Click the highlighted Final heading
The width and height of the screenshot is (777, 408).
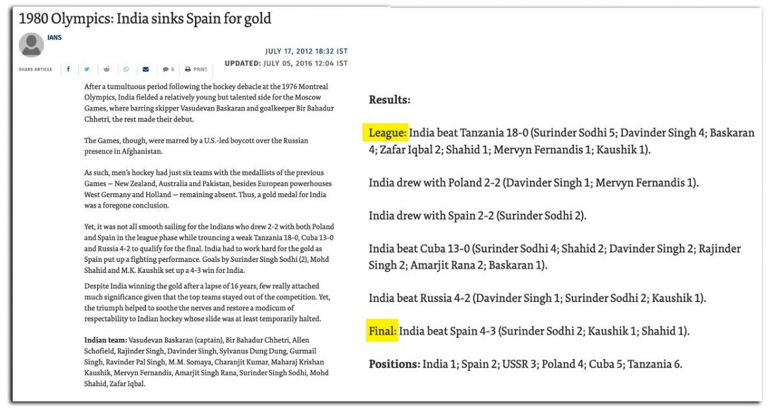(x=381, y=332)
